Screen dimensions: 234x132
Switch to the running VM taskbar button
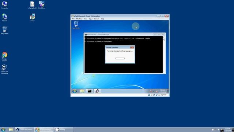pyautogui.click(x=44, y=129)
